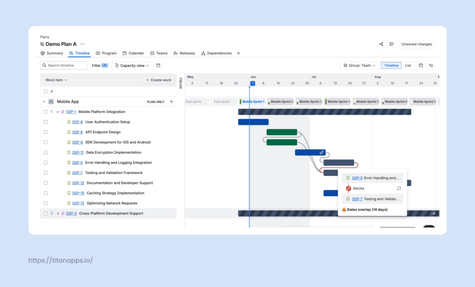Check the box for Data Encryption Implementation
Screen dimensions: 475x287
click(45, 152)
